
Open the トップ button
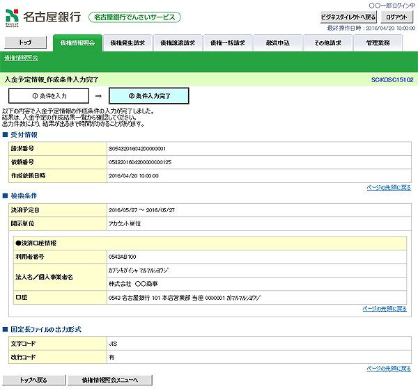(26, 42)
